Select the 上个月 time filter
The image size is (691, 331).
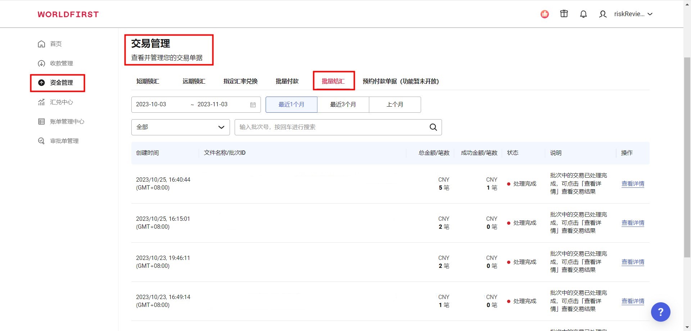395,104
